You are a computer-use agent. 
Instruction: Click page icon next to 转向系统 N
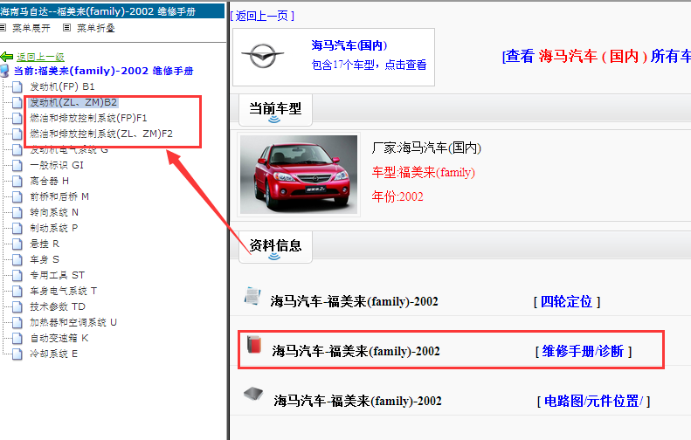pyautogui.click(x=17, y=212)
